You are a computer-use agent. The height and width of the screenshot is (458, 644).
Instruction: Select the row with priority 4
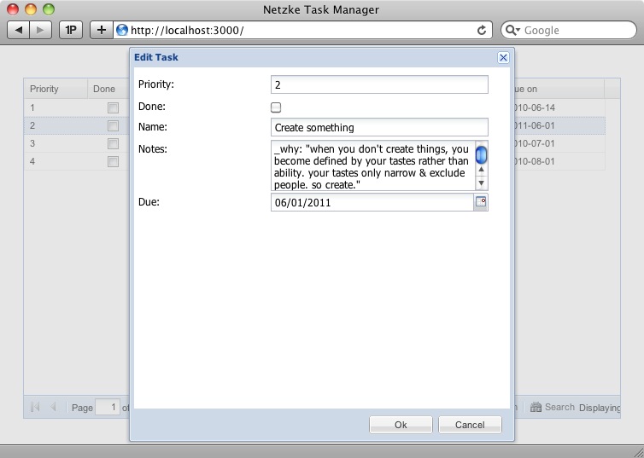[x=77, y=161]
